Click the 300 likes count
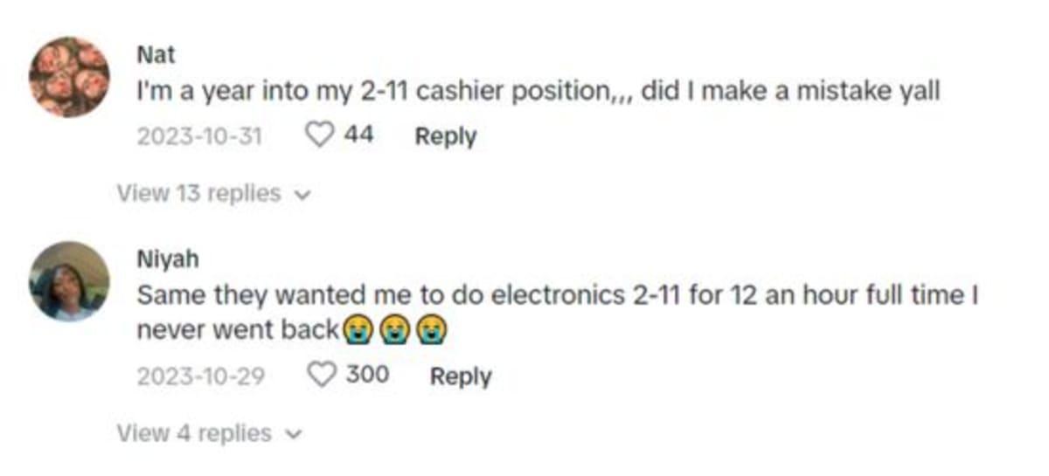Image resolution: width=1049 pixels, height=476 pixels. click(367, 376)
